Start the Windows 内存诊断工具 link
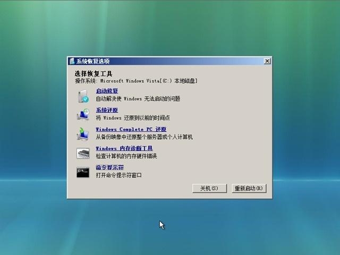The image size is (340, 255). pos(124,148)
